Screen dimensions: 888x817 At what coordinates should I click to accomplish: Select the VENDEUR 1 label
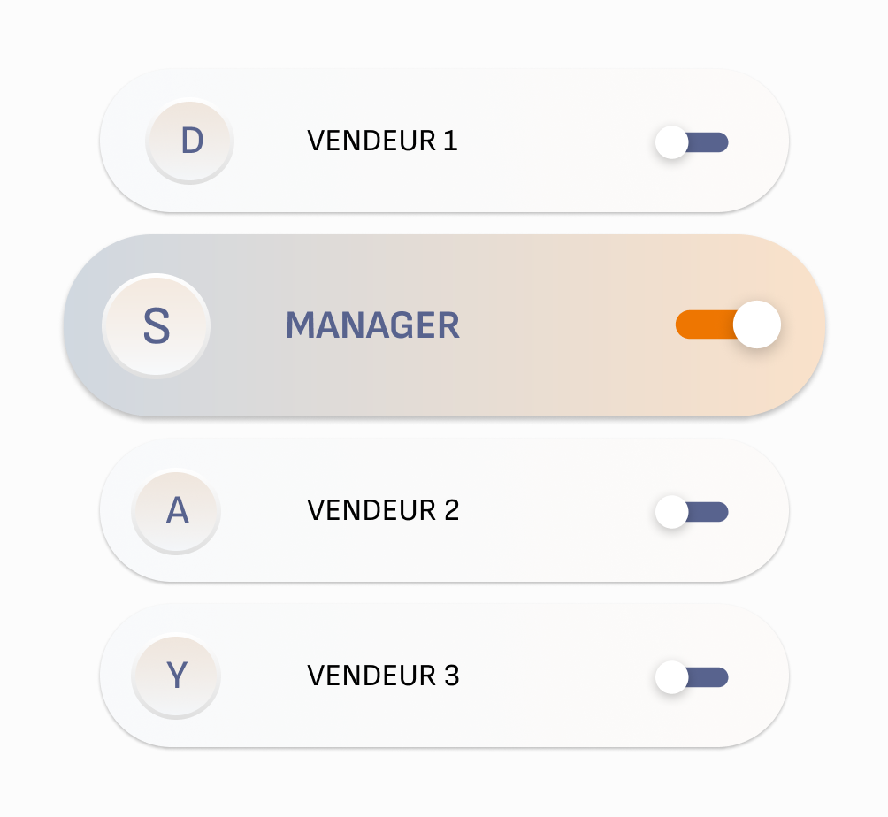[383, 140]
